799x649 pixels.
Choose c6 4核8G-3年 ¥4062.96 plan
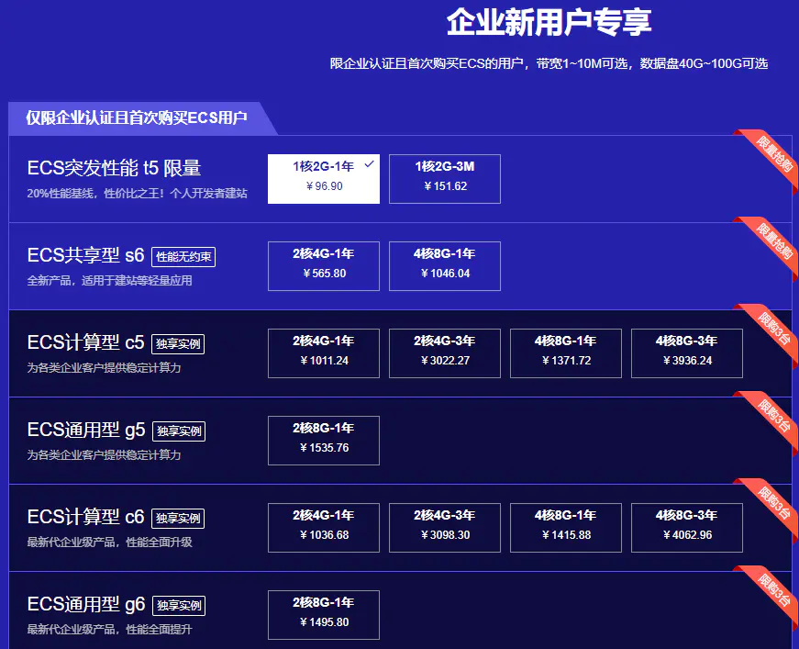(x=687, y=528)
